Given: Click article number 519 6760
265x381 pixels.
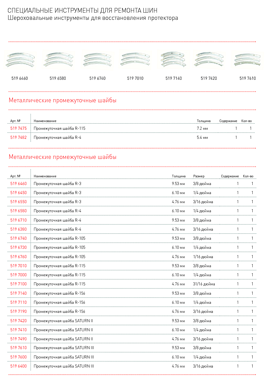Looking at the screenshot, I should tap(18, 257).
